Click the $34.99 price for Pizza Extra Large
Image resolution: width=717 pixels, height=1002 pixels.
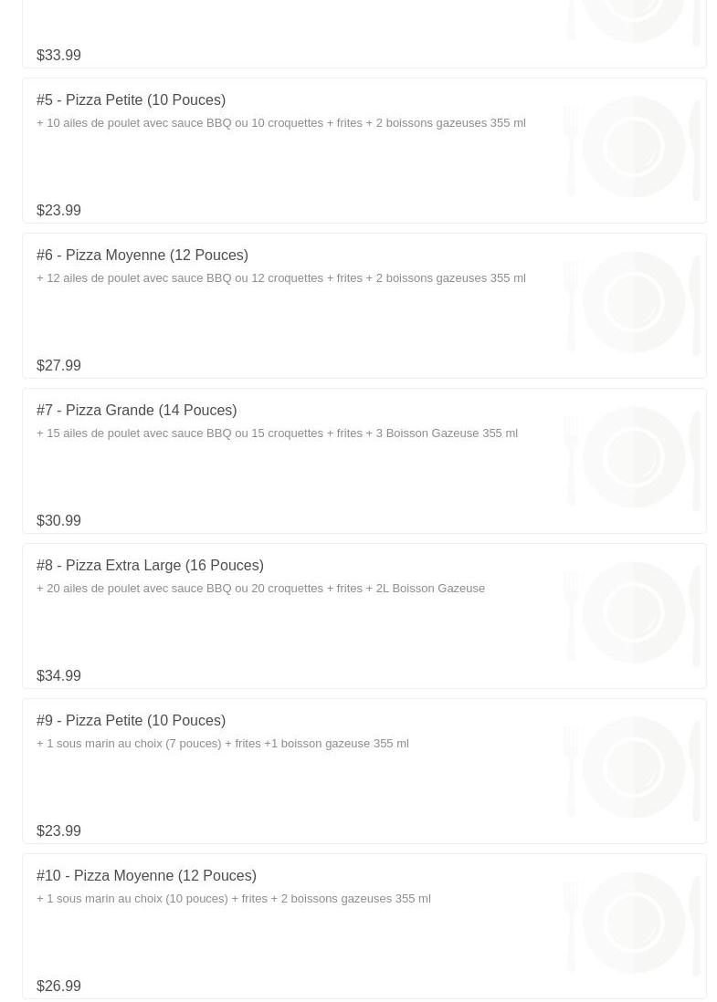(x=58, y=676)
